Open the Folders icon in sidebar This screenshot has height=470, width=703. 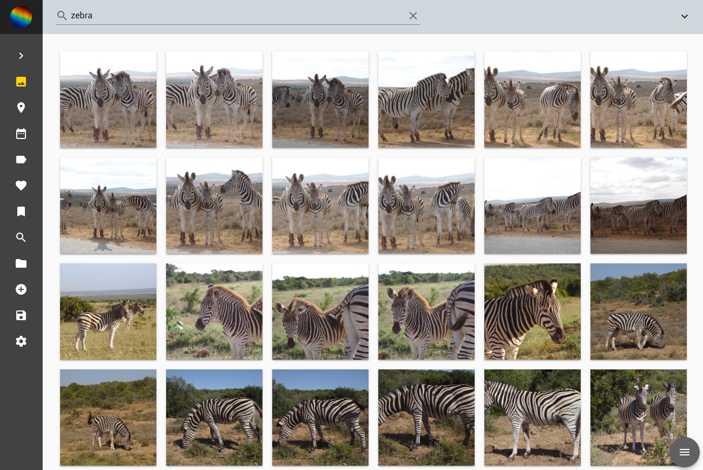21,263
